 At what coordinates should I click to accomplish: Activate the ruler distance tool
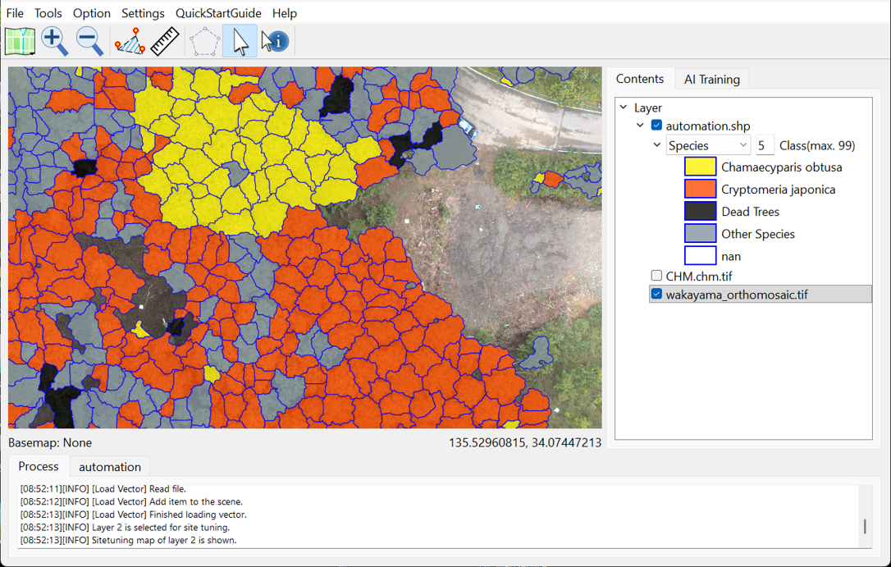pyautogui.click(x=165, y=41)
